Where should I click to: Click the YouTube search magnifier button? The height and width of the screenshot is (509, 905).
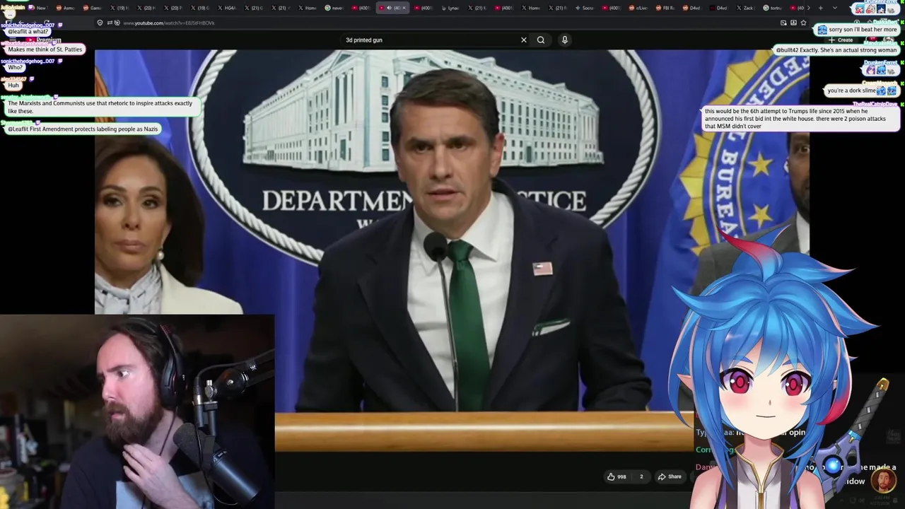tap(541, 40)
